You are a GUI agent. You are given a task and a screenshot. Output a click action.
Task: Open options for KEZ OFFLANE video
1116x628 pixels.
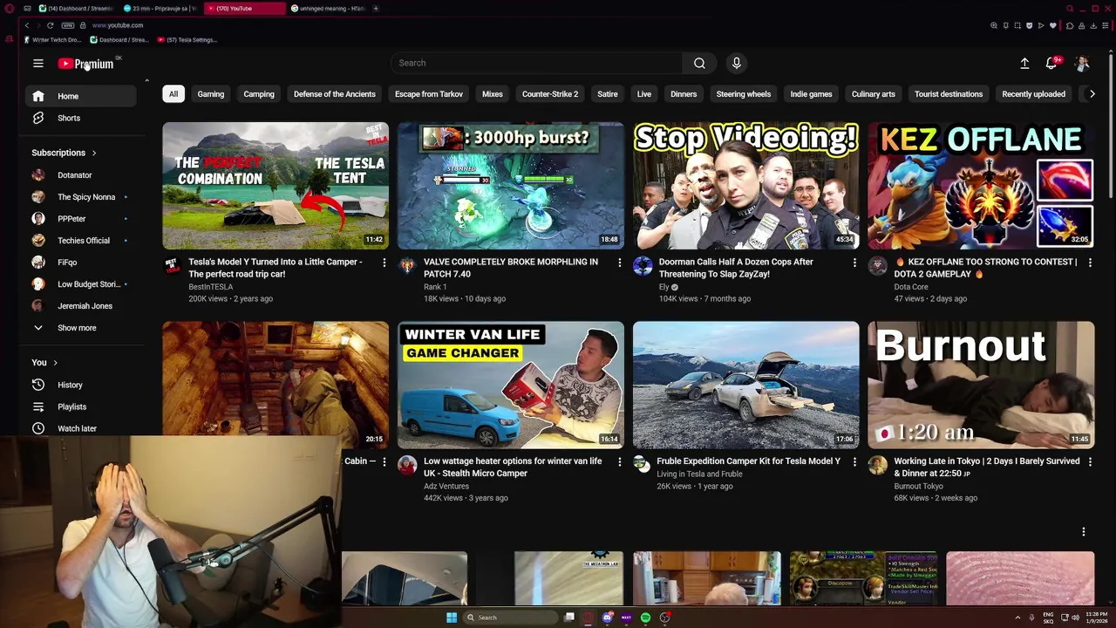[x=1089, y=263]
